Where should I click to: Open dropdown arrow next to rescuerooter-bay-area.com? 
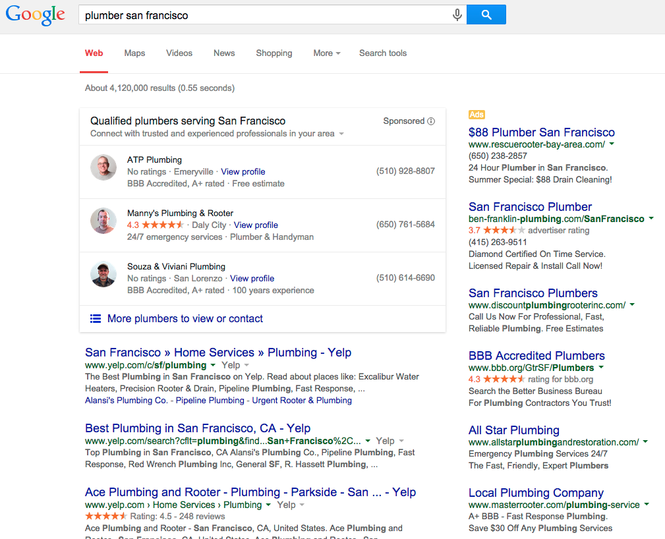click(612, 144)
